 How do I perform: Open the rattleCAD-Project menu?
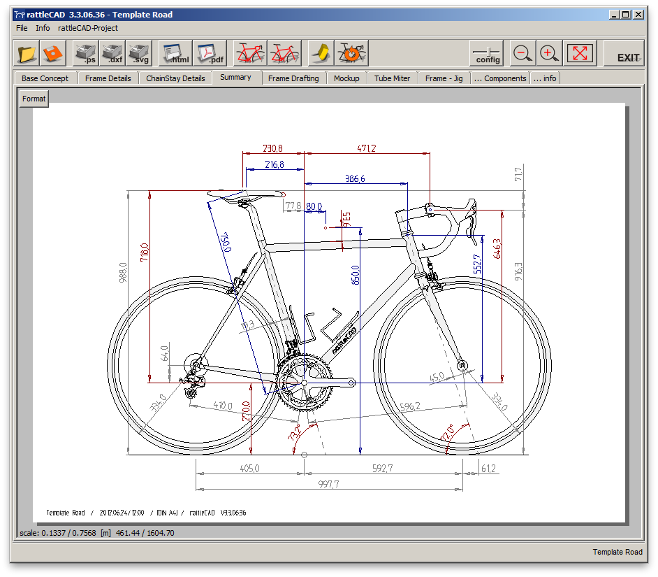tap(88, 28)
